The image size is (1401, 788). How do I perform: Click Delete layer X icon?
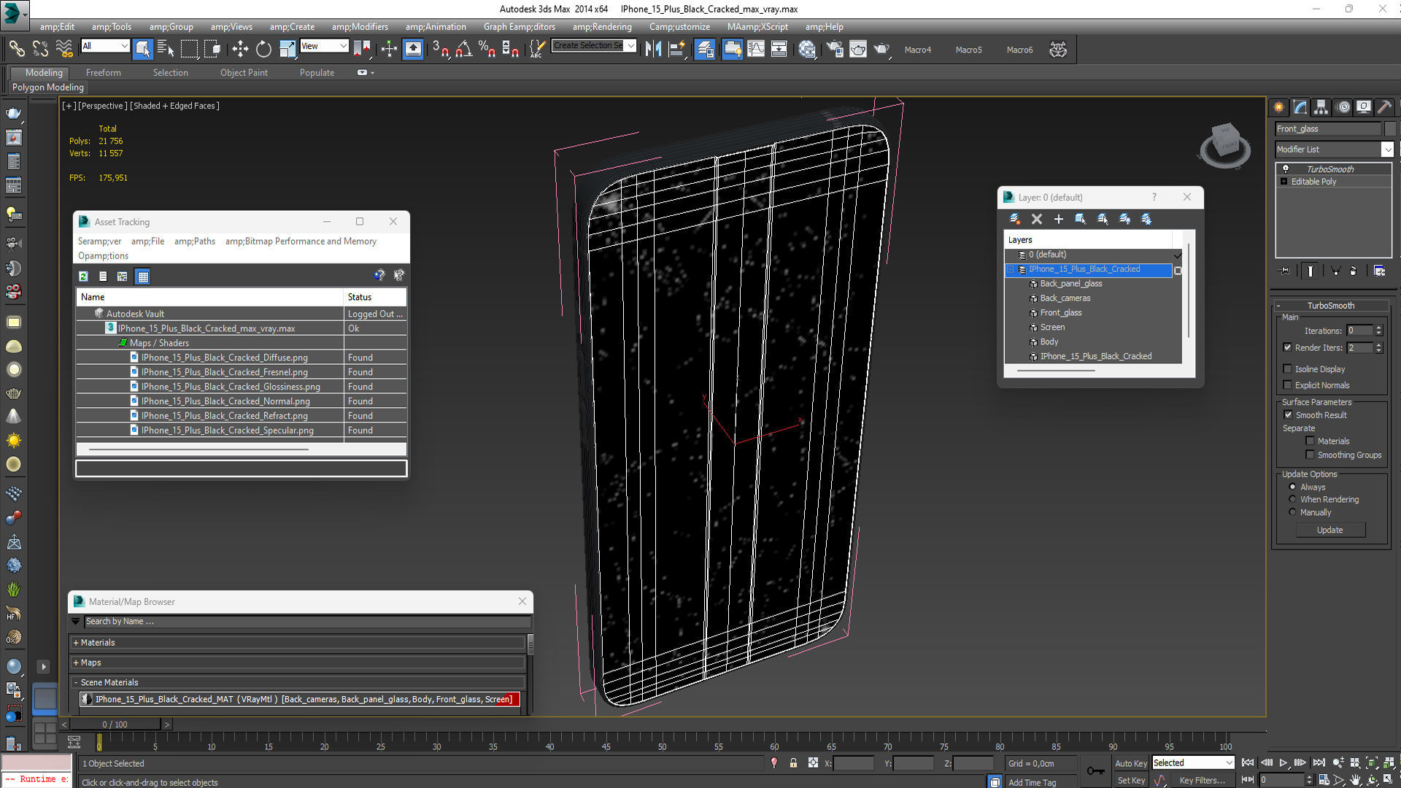pos(1036,219)
